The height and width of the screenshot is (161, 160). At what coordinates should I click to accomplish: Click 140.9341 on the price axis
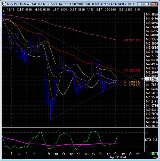tap(152, 110)
